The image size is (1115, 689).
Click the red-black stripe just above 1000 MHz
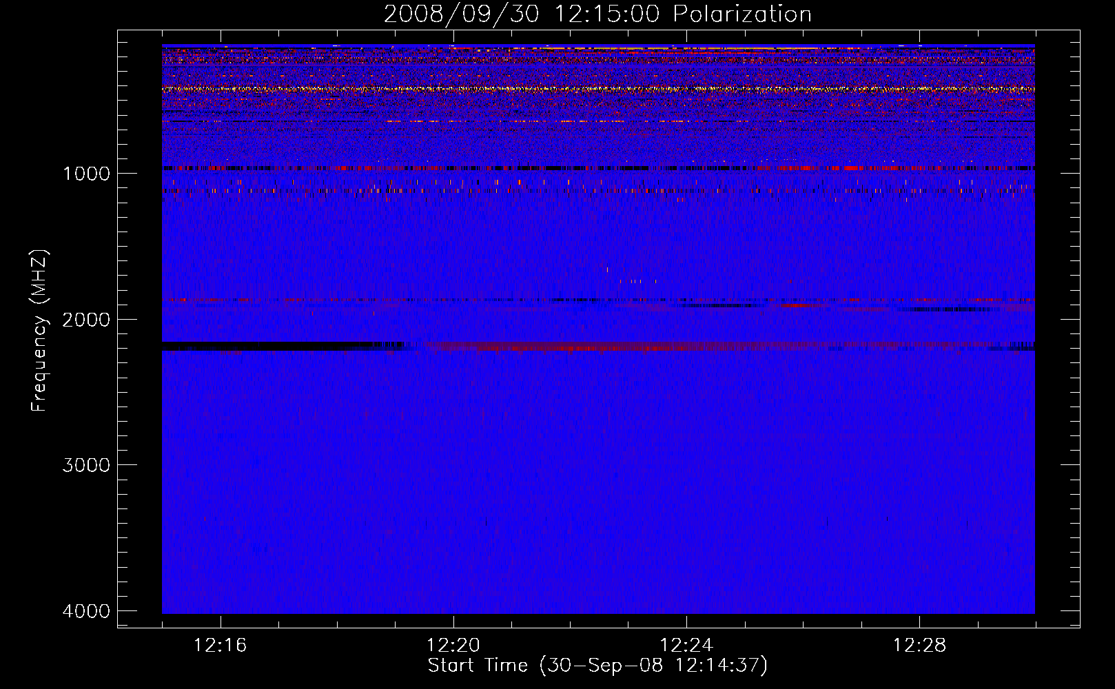[x=598, y=168]
